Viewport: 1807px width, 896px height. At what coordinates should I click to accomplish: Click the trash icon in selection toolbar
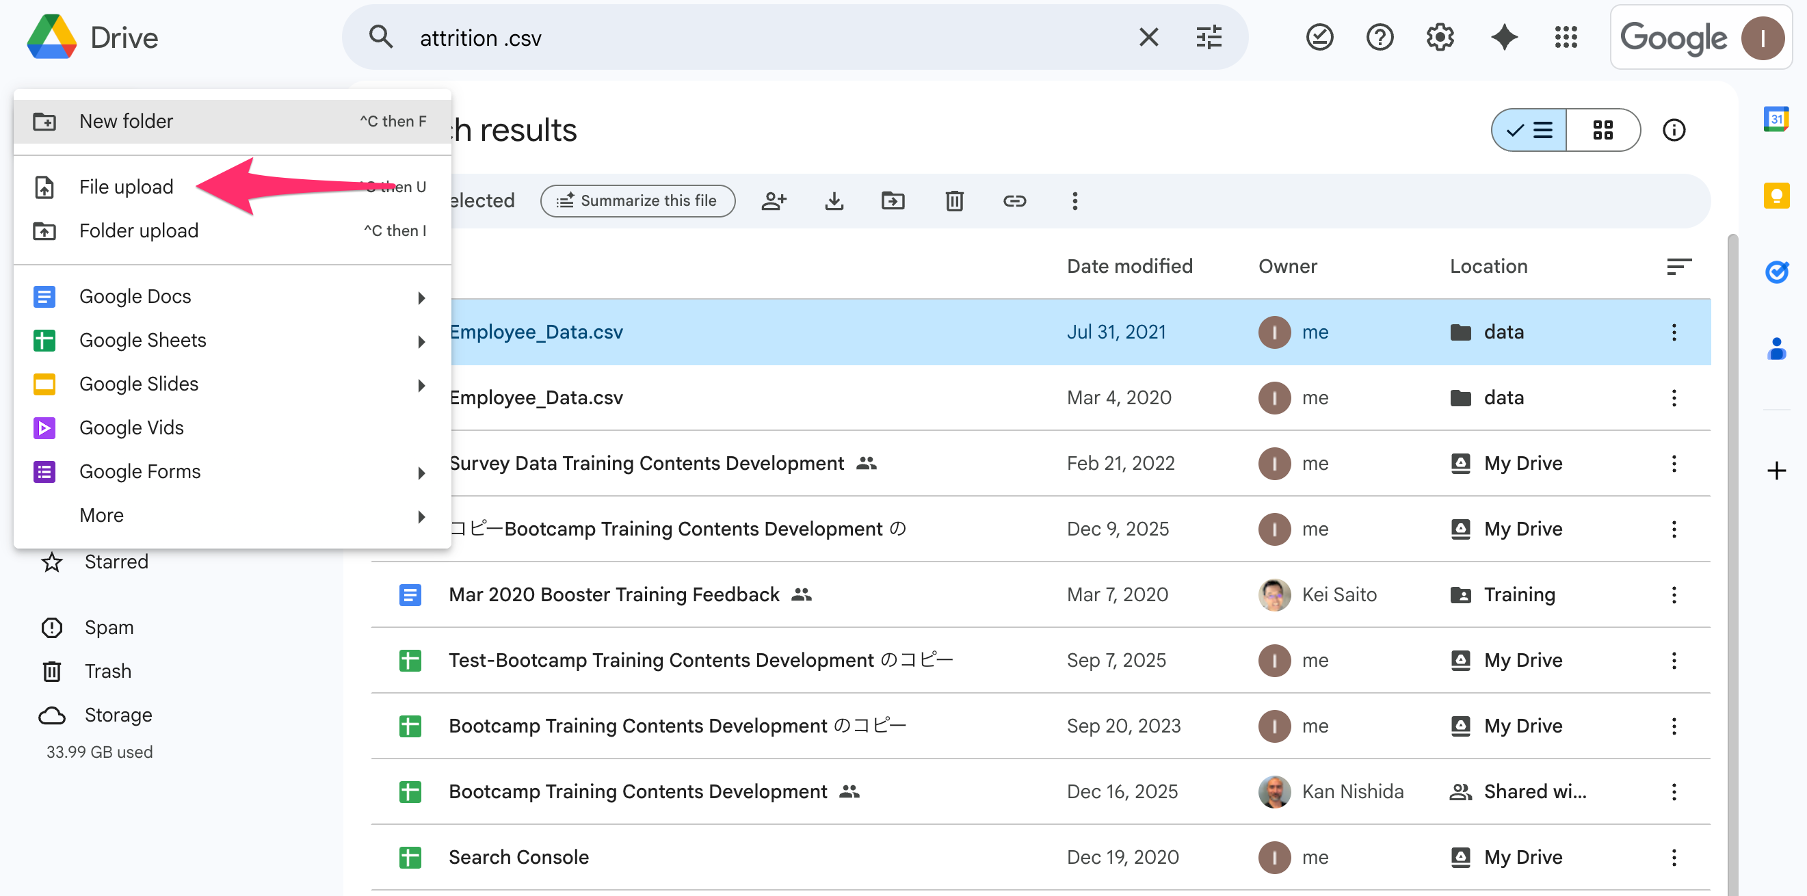(954, 201)
